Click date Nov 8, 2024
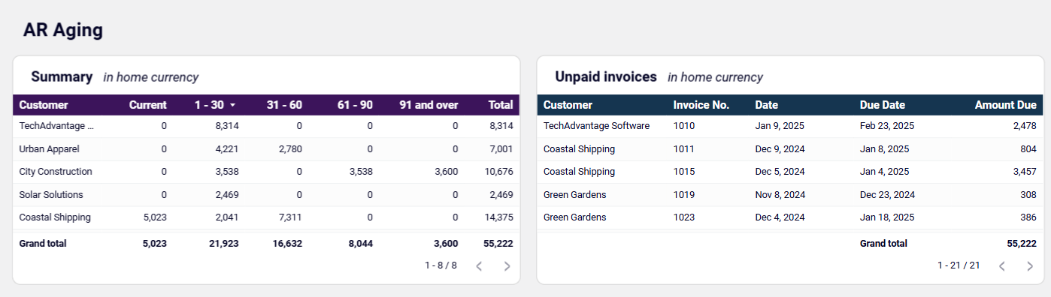 780,195
